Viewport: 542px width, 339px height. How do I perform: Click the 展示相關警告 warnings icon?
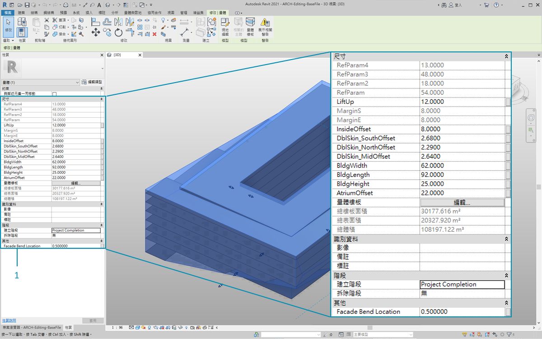(265, 27)
